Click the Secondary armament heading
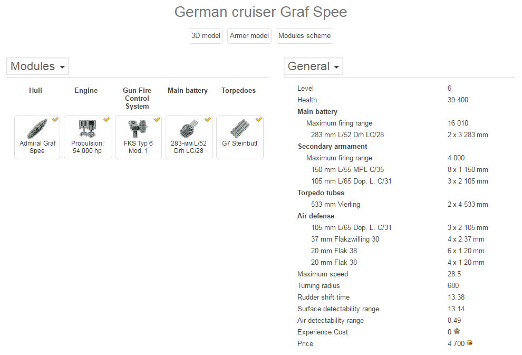Viewport: 522px width, 355px height. [x=332, y=147]
